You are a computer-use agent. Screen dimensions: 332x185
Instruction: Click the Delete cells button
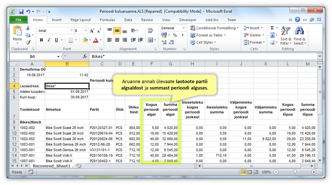pos(254,35)
